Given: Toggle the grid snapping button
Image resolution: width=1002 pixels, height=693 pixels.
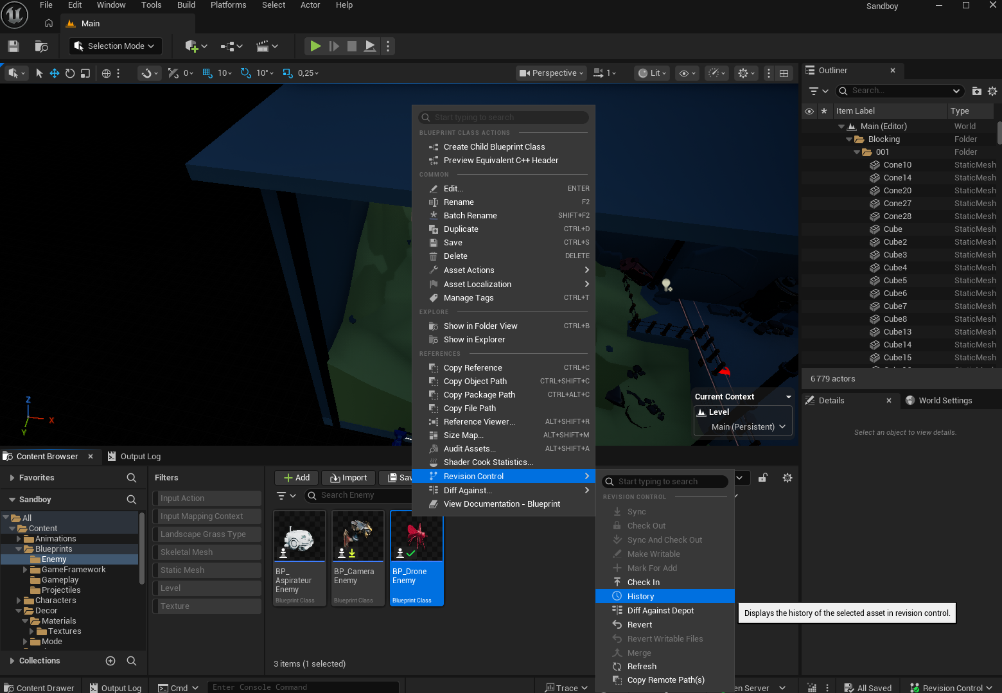Looking at the screenshot, I should 207,73.
